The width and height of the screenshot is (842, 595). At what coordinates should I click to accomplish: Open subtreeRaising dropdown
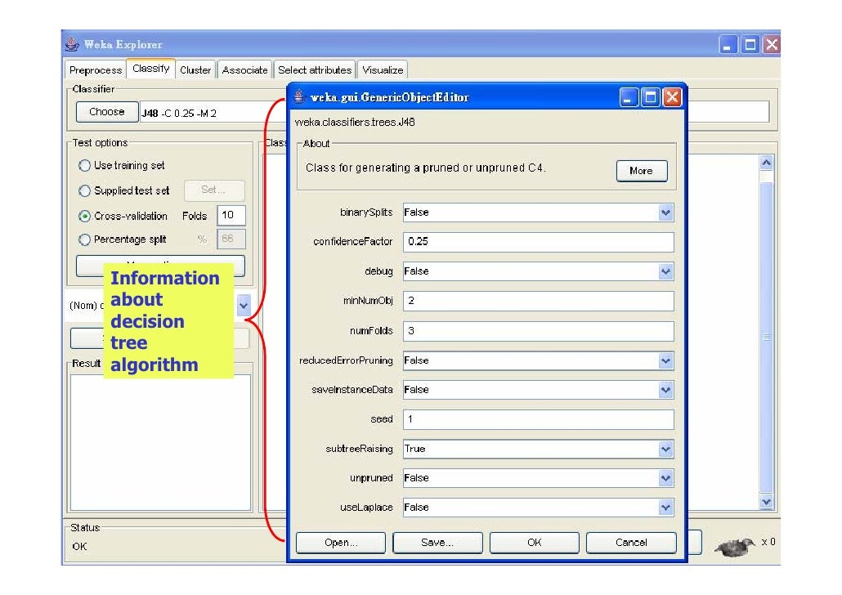(x=665, y=449)
